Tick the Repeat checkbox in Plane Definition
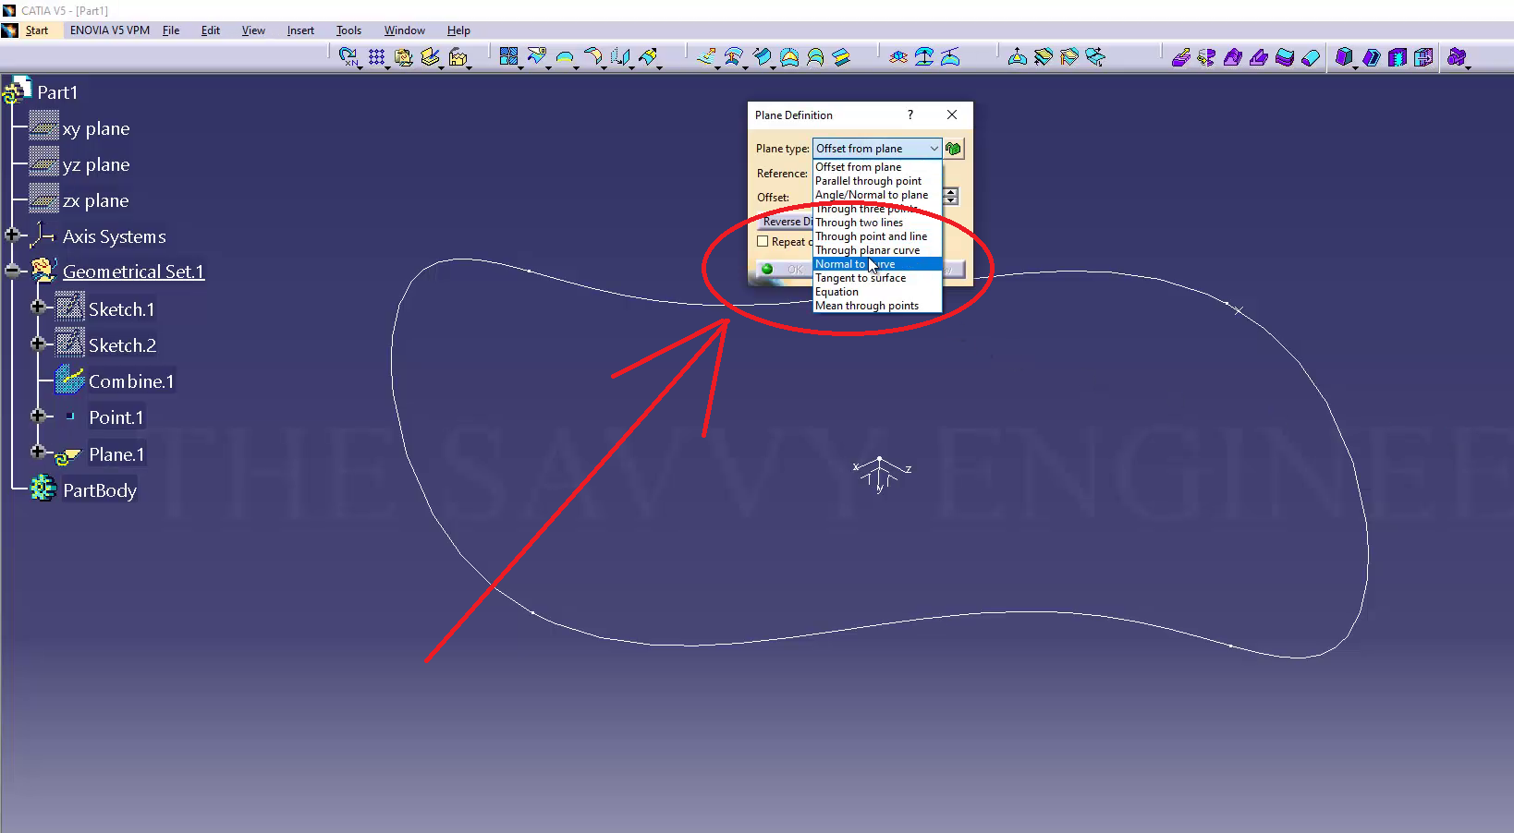 tap(763, 242)
